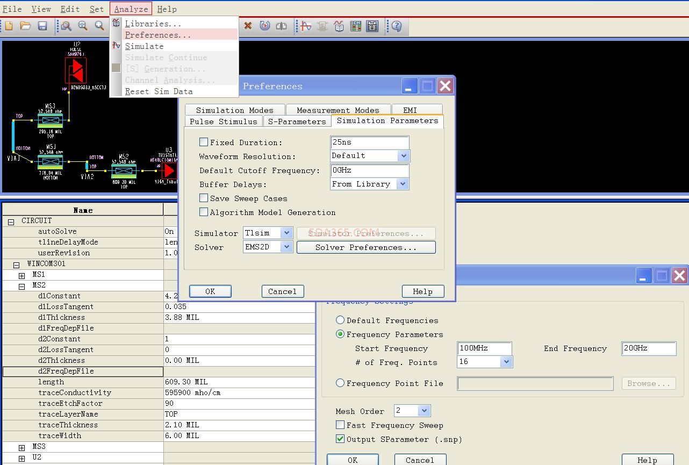Viewport: 689px width, 465px height.
Task: Click the New file toolbar icon
Action: [9, 26]
